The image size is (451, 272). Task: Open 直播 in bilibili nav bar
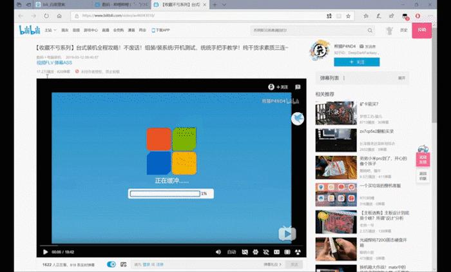(106, 30)
